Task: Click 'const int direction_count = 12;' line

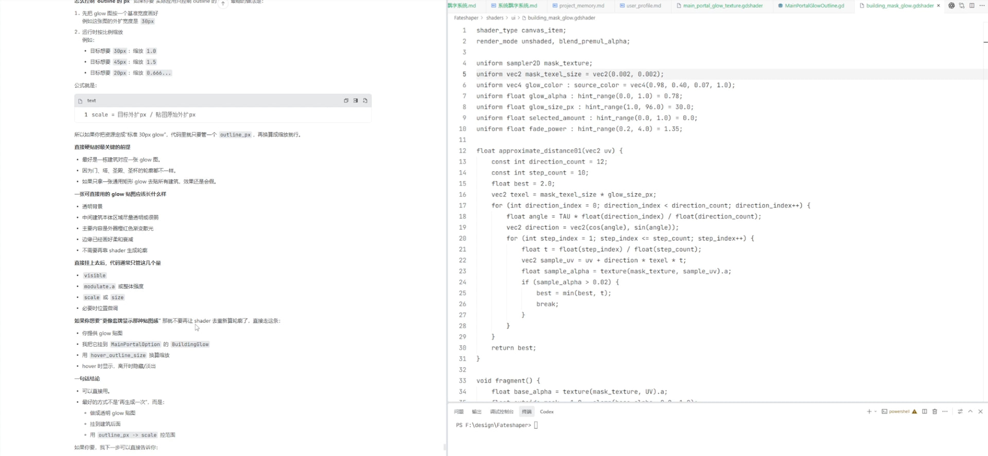Action: click(549, 162)
